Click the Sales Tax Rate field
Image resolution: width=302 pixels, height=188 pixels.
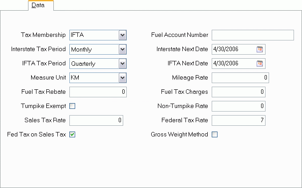96,120
